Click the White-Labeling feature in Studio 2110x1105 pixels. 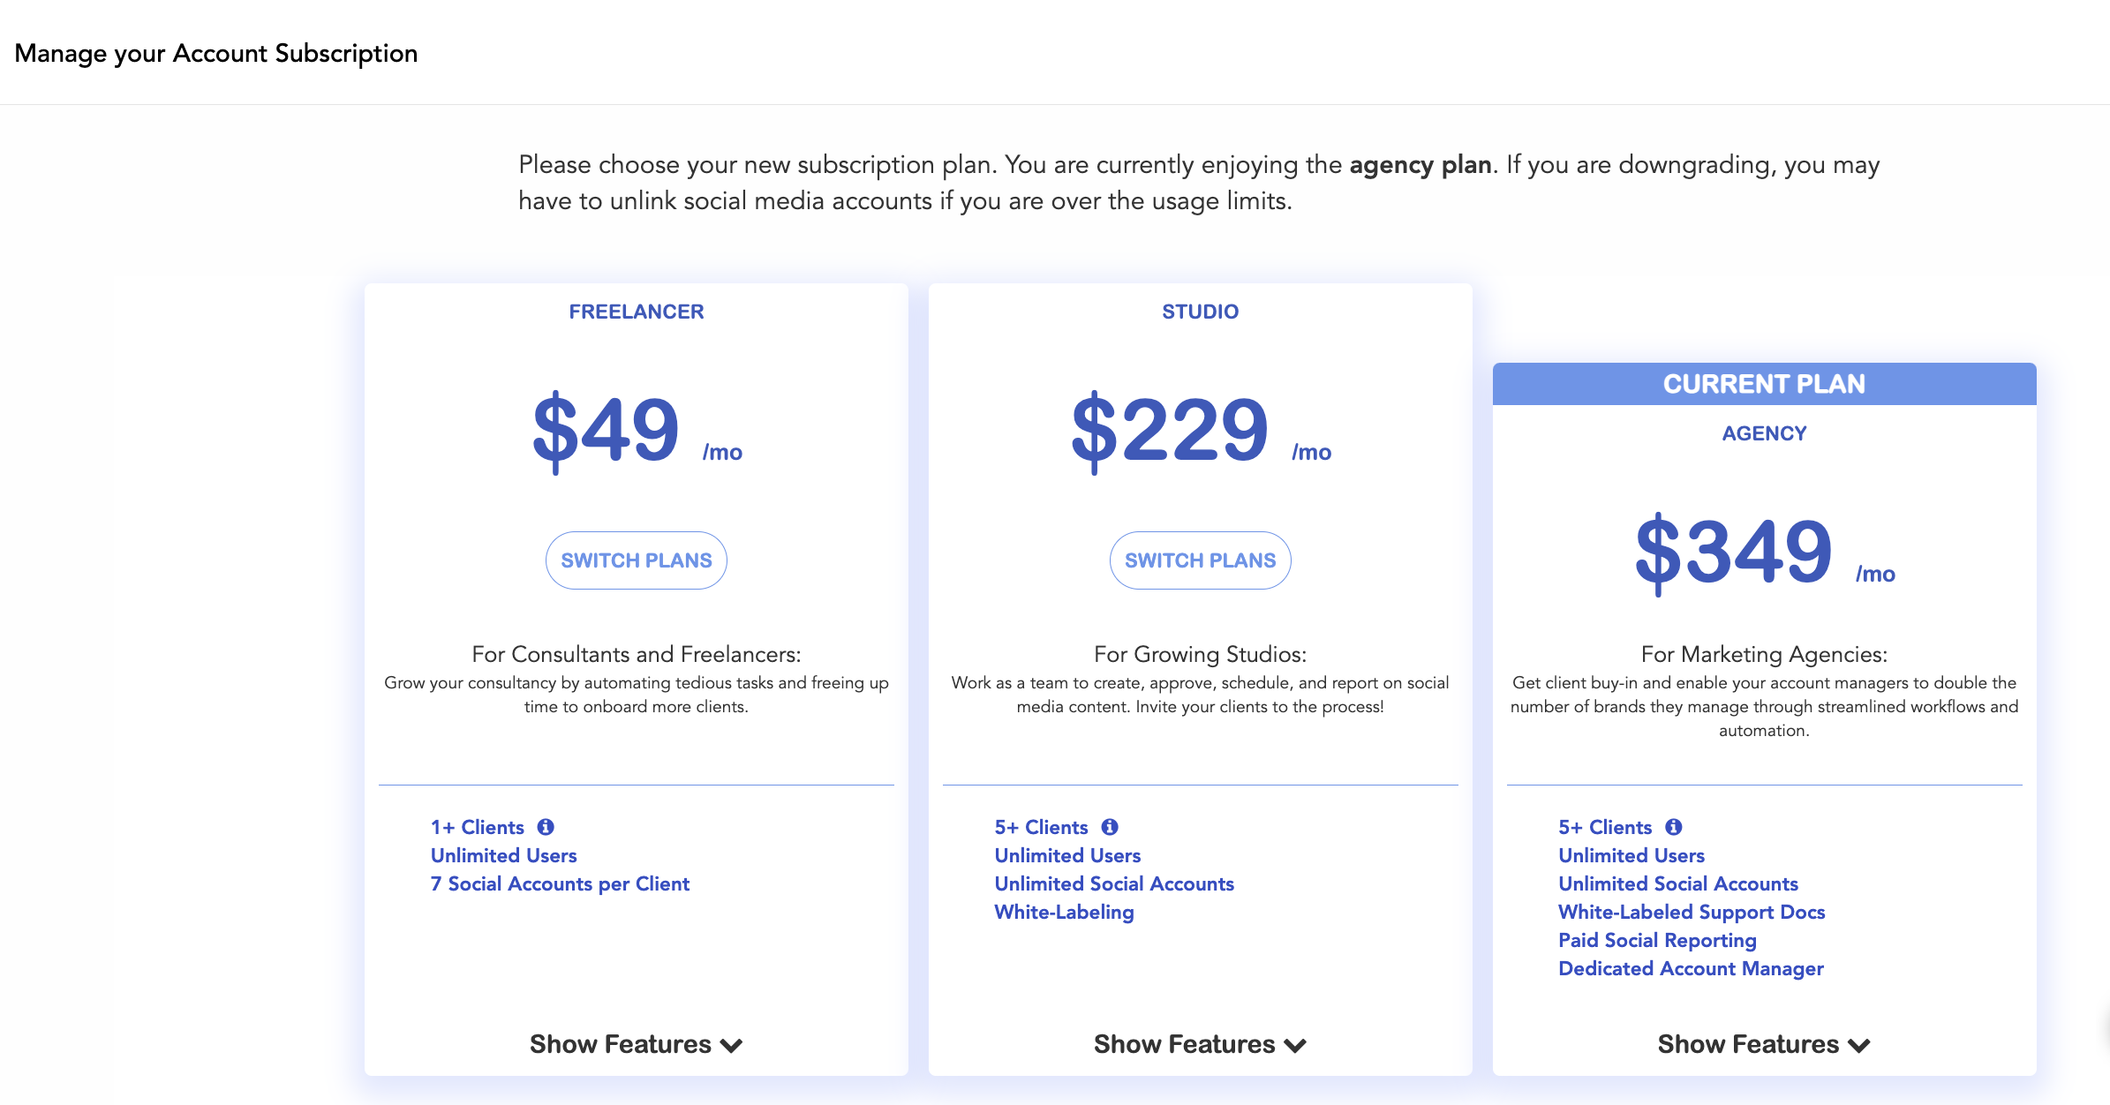point(1064,912)
